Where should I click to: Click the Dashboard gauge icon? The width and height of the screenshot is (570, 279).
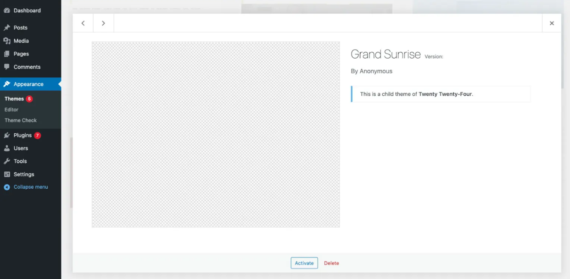(x=7, y=11)
